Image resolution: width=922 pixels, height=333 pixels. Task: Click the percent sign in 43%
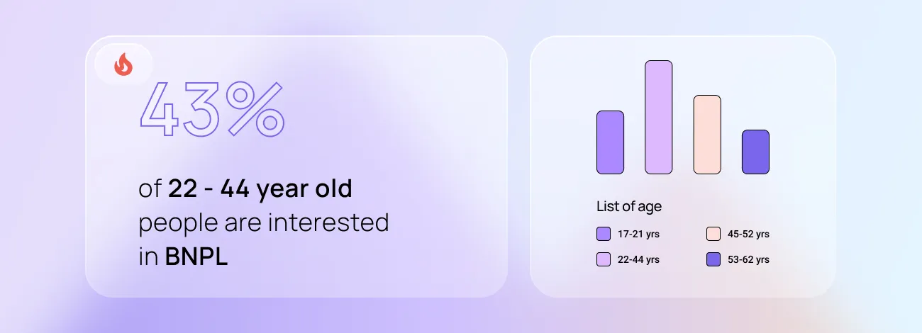(x=255, y=109)
